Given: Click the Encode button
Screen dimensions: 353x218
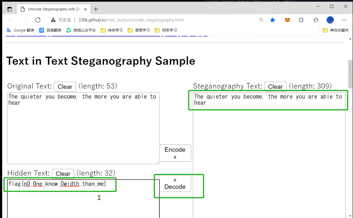Looking at the screenshot, I should [x=175, y=153].
